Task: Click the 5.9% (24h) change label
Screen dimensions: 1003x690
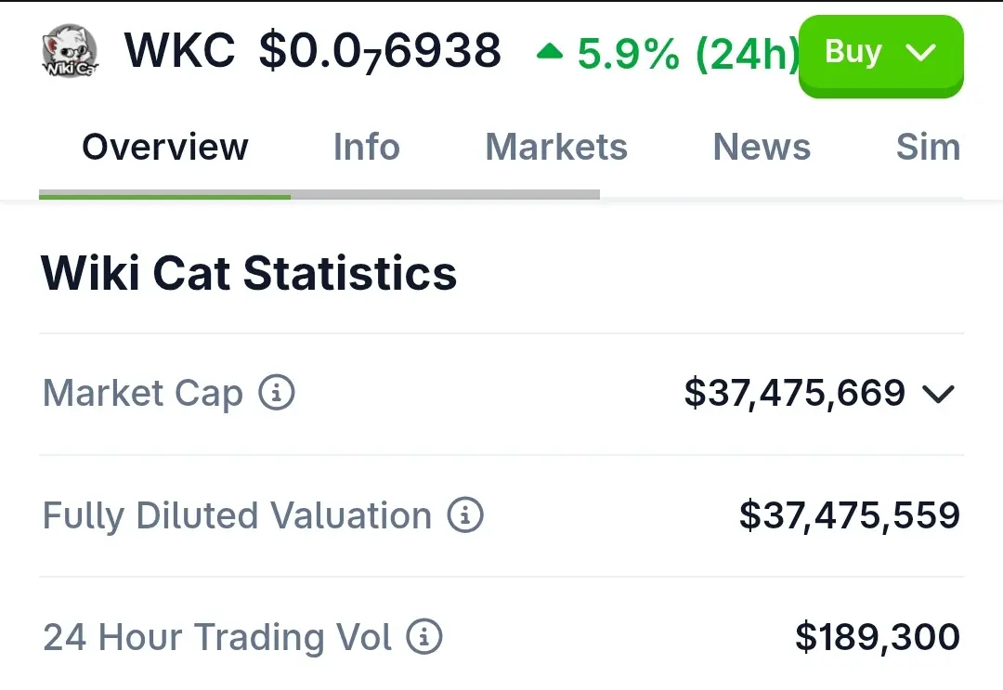Action: [x=687, y=54]
